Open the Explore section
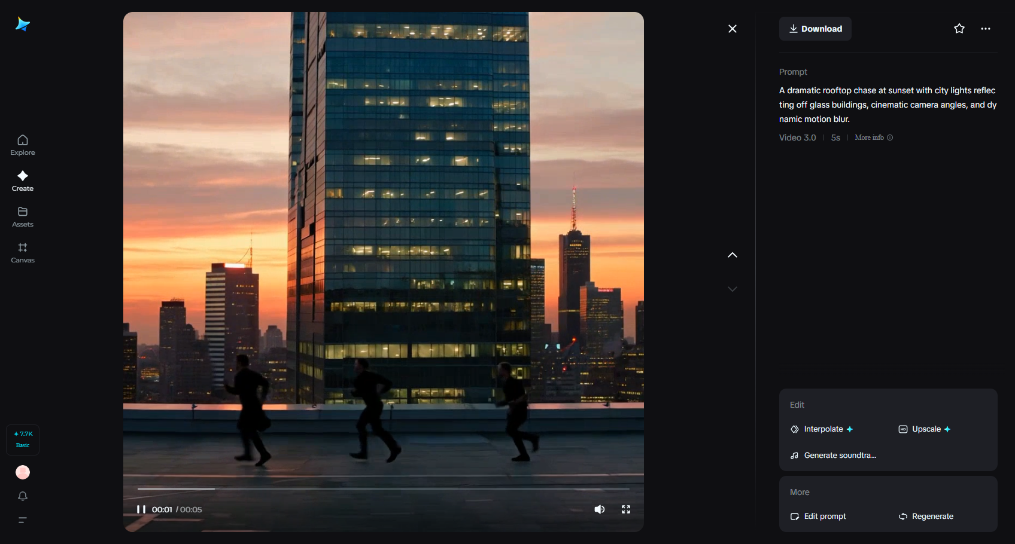The height and width of the screenshot is (544, 1015). pyautogui.click(x=22, y=145)
